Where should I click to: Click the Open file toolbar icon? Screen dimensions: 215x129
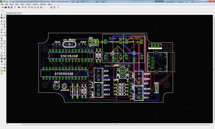[3, 7]
